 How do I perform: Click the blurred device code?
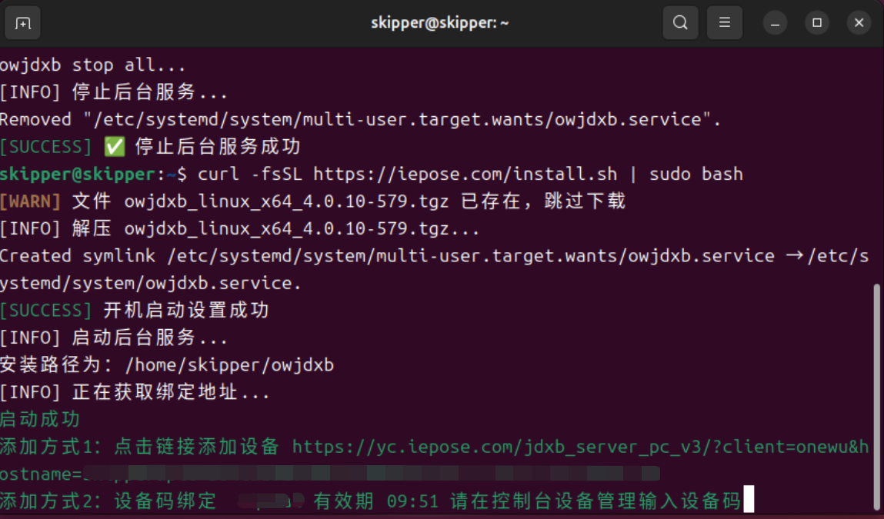tap(270, 501)
